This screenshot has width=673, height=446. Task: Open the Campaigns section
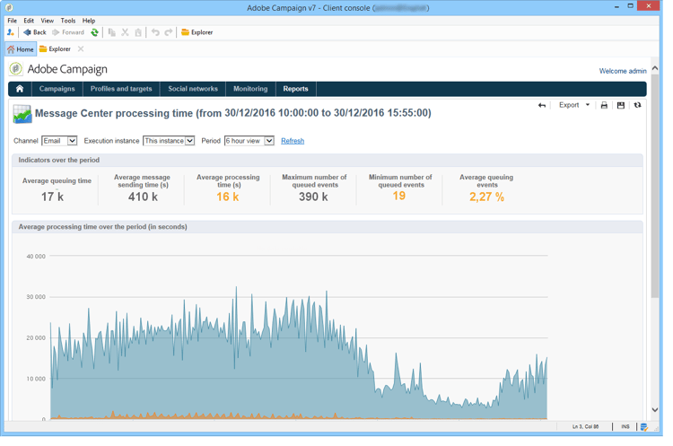pos(57,89)
